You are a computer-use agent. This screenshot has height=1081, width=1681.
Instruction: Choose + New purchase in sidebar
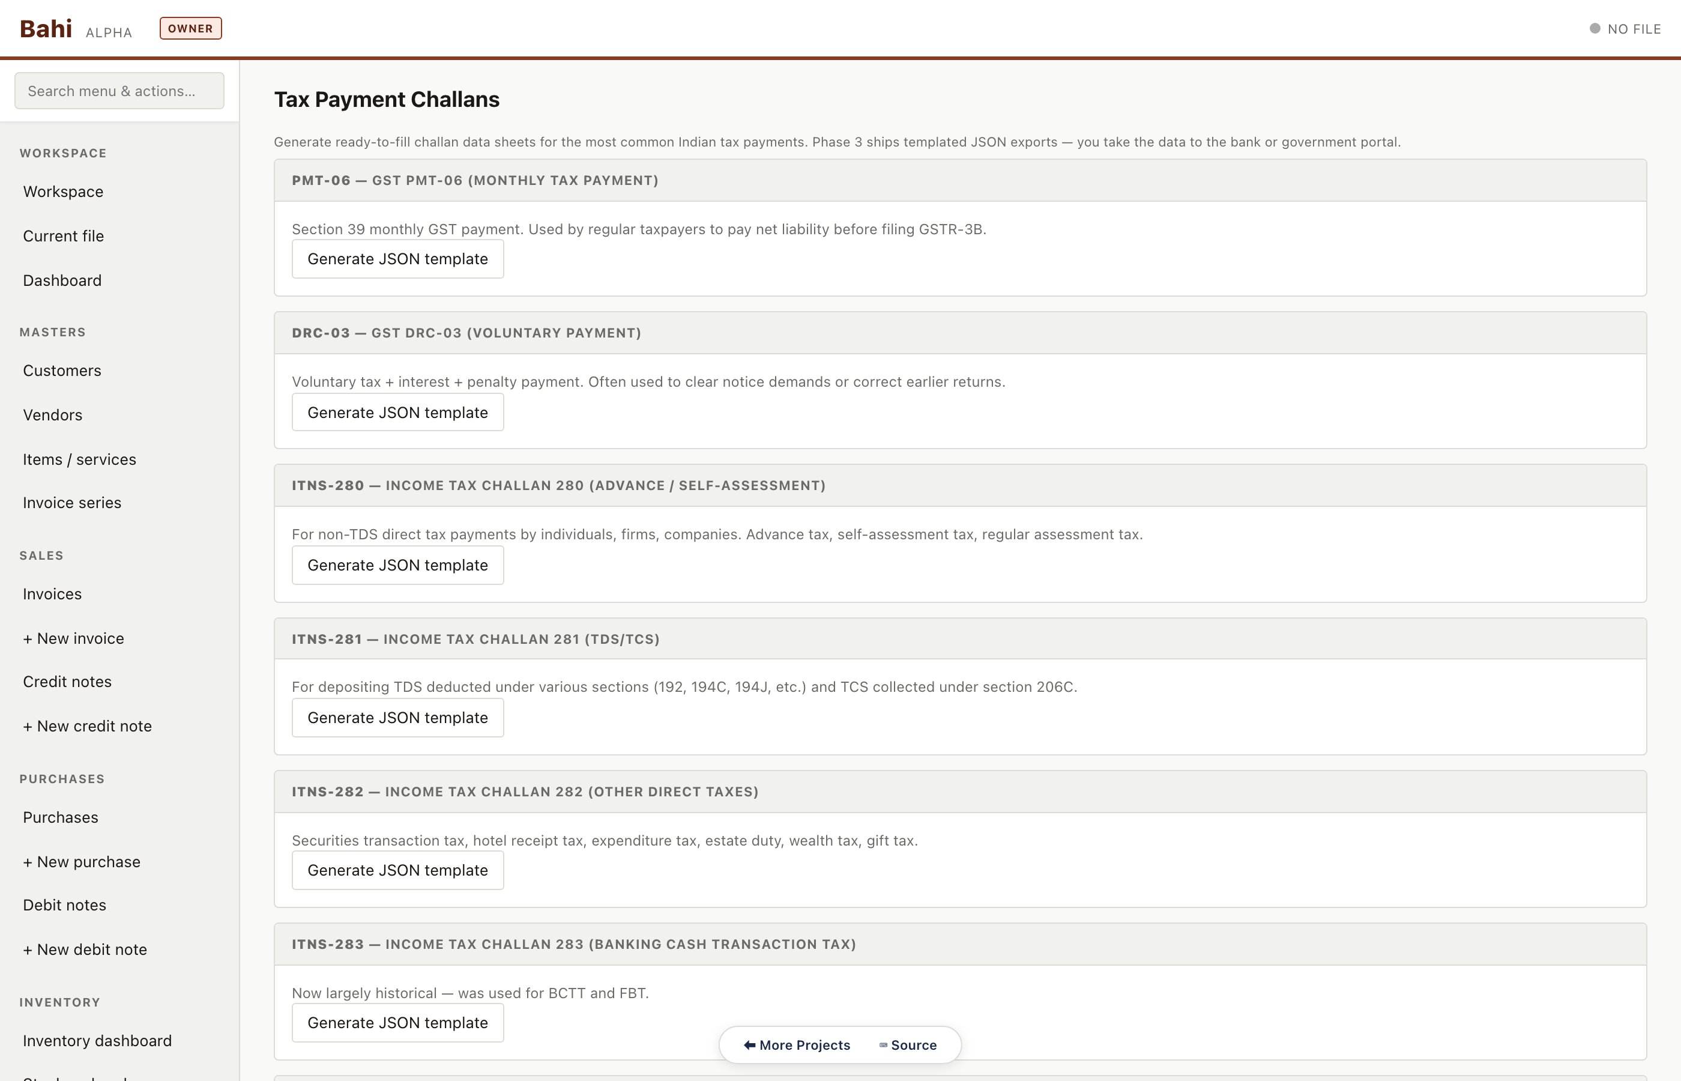82,861
